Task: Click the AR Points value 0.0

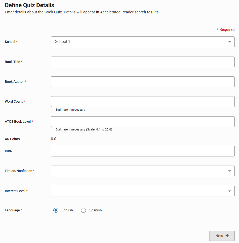Action: click(x=54, y=139)
